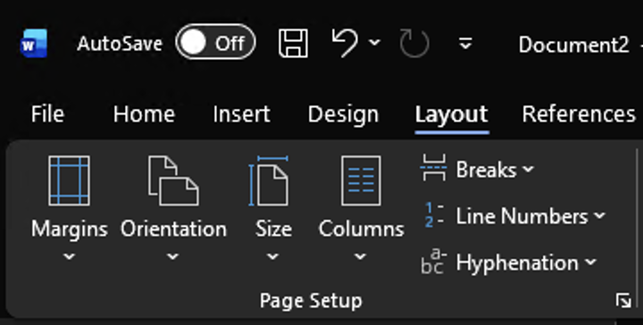The width and height of the screenshot is (643, 325).
Task: Click the Breaks icon
Action: point(433,168)
